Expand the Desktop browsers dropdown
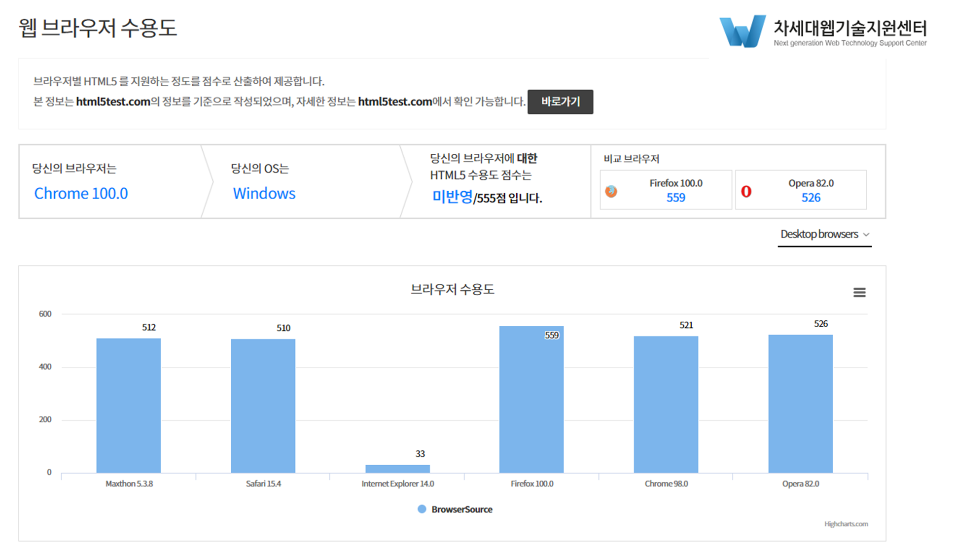This screenshot has height=548, width=954. (x=819, y=234)
